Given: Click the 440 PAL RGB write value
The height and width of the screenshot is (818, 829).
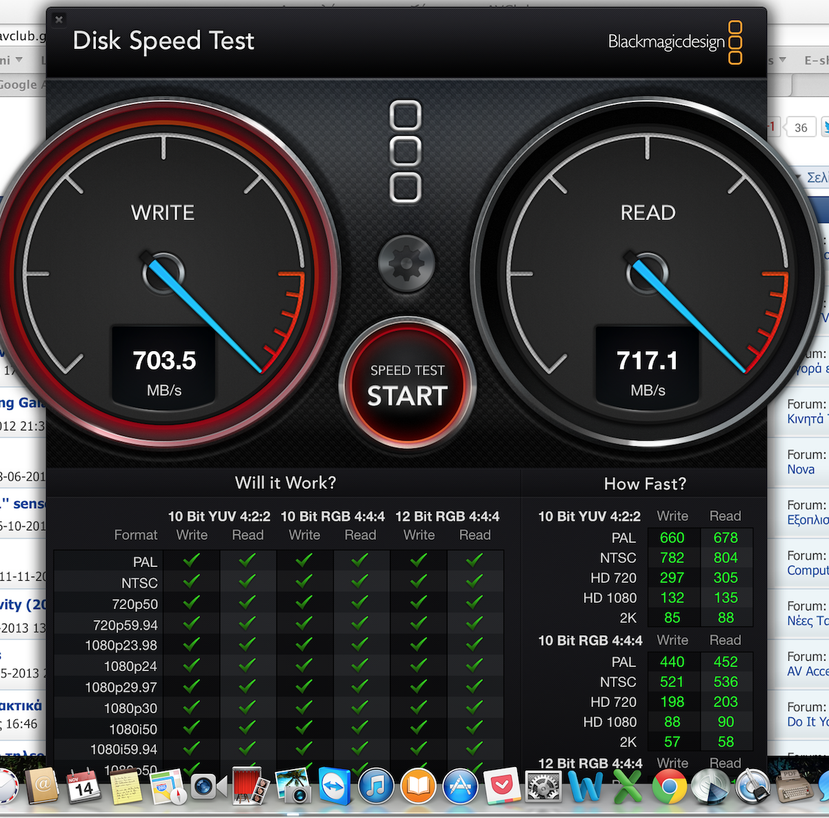Looking at the screenshot, I should click(x=672, y=662).
